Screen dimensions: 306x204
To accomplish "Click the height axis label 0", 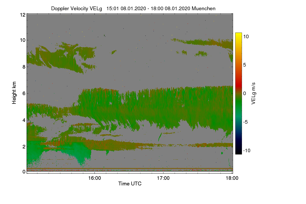I will click(24, 172).
